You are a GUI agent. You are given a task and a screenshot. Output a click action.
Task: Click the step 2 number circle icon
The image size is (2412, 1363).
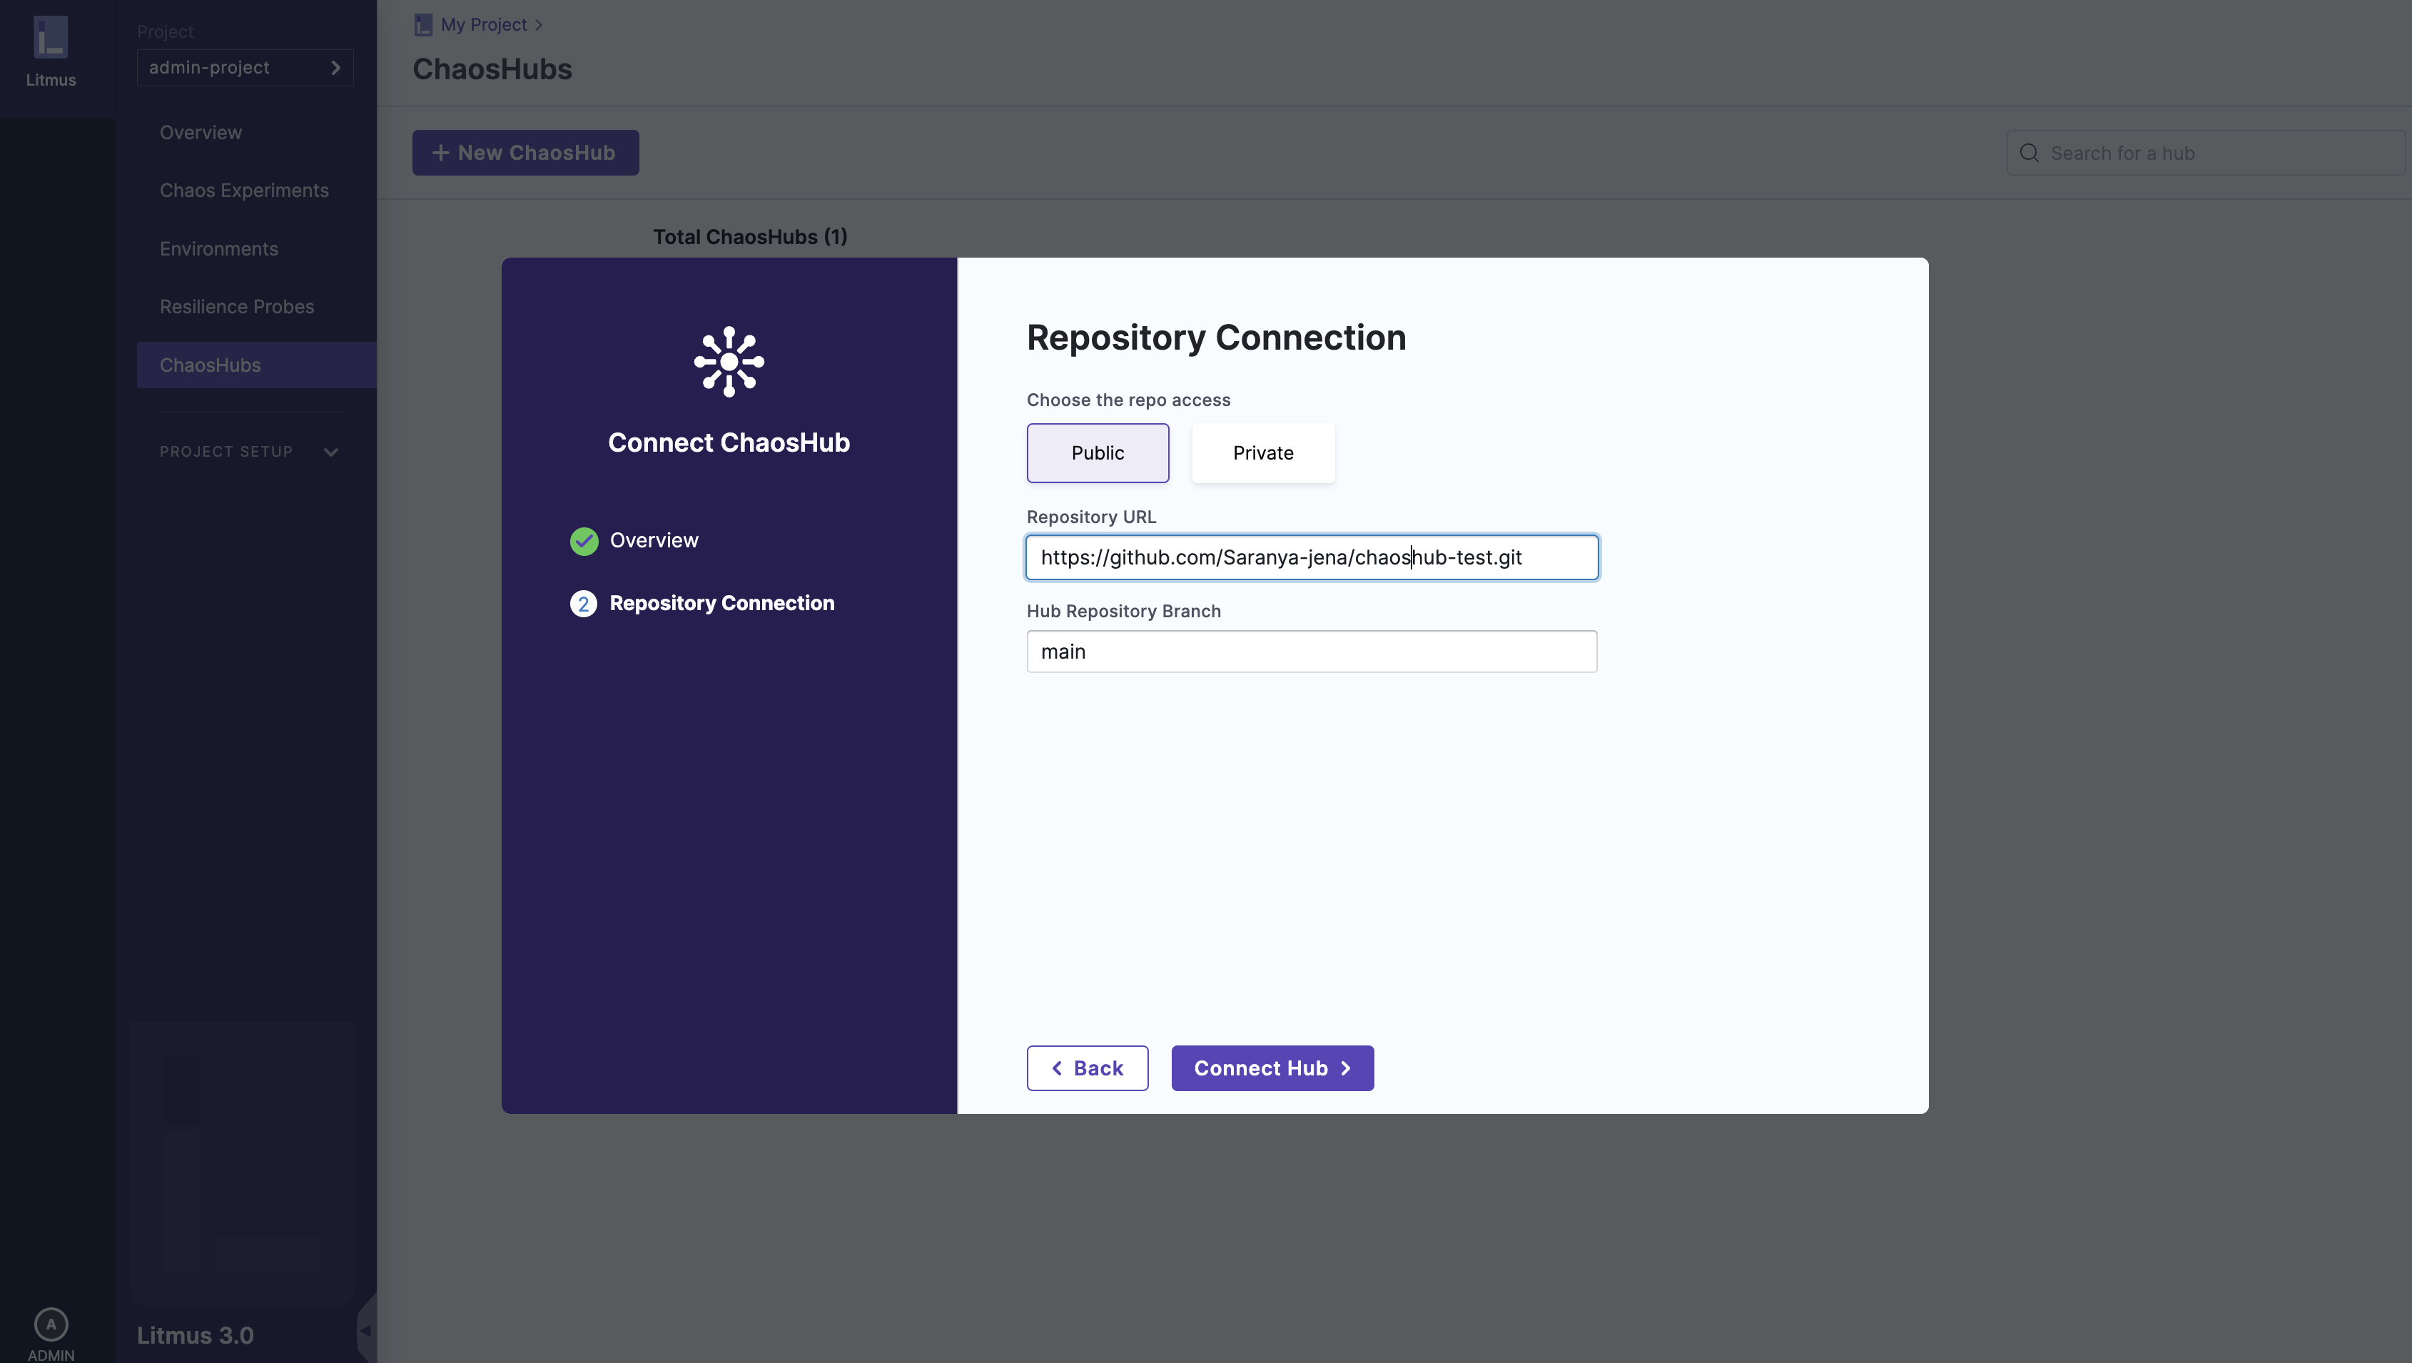583,604
